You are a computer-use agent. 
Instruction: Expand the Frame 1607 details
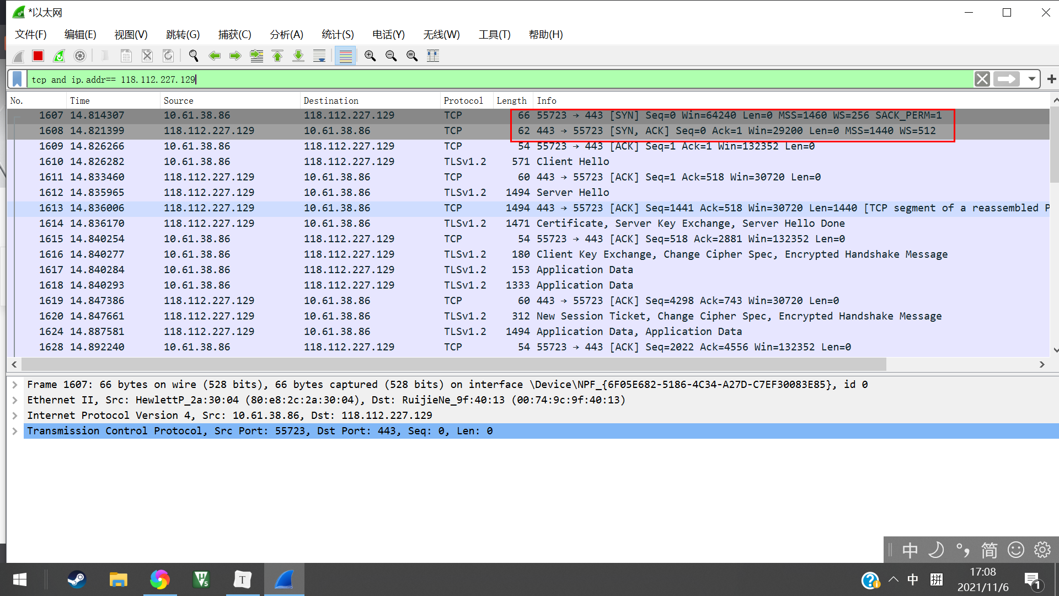coord(15,385)
